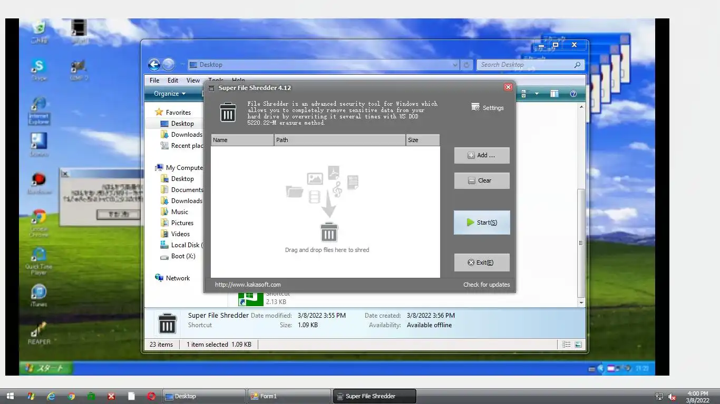The width and height of the screenshot is (720, 404).
Task: Click the Add ... button
Action: click(x=482, y=155)
